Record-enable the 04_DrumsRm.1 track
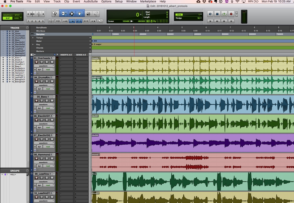This screenshot has width=294, height=203. [x=36, y=81]
